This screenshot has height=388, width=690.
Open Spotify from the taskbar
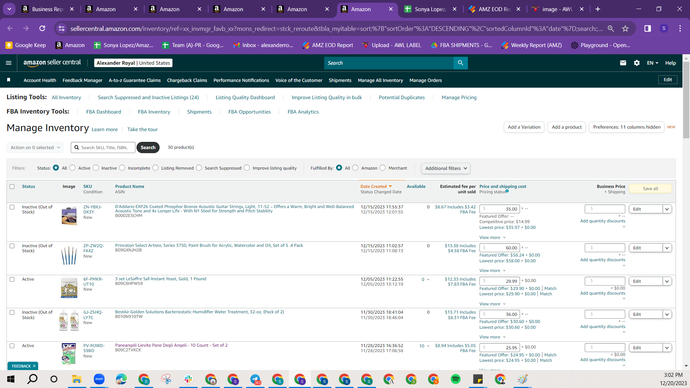click(x=455, y=379)
